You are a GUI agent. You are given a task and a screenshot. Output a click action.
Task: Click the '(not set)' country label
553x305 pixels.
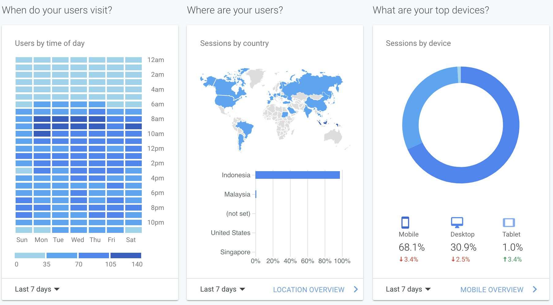point(238,214)
